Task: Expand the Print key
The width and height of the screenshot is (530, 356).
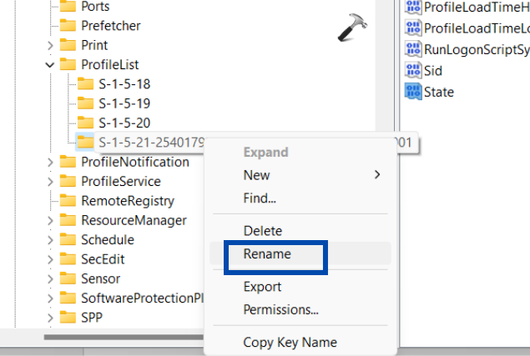Action: click(x=50, y=45)
